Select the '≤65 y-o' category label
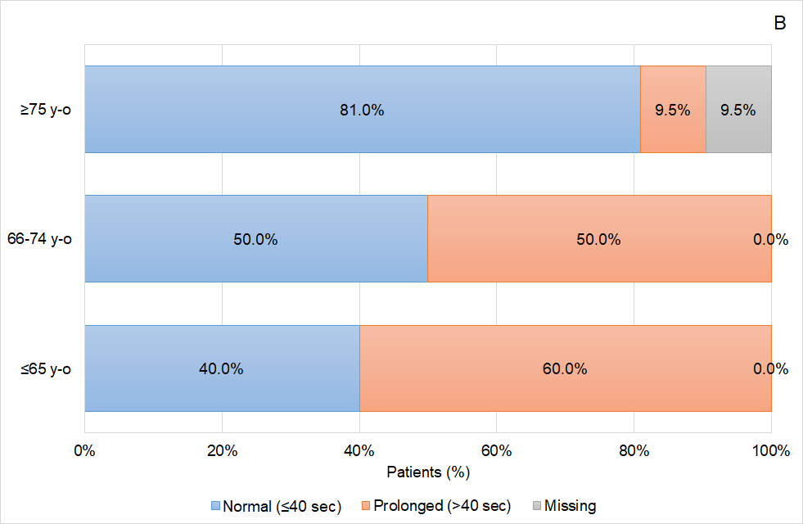Screen dimensions: 803x524 coord(45,368)
